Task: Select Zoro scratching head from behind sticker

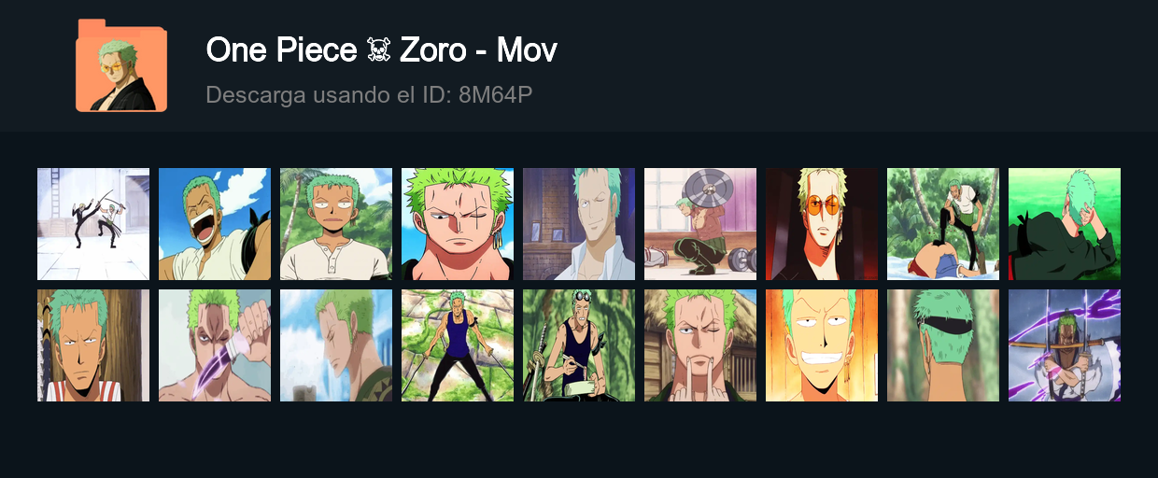Action: (1065, 224)
